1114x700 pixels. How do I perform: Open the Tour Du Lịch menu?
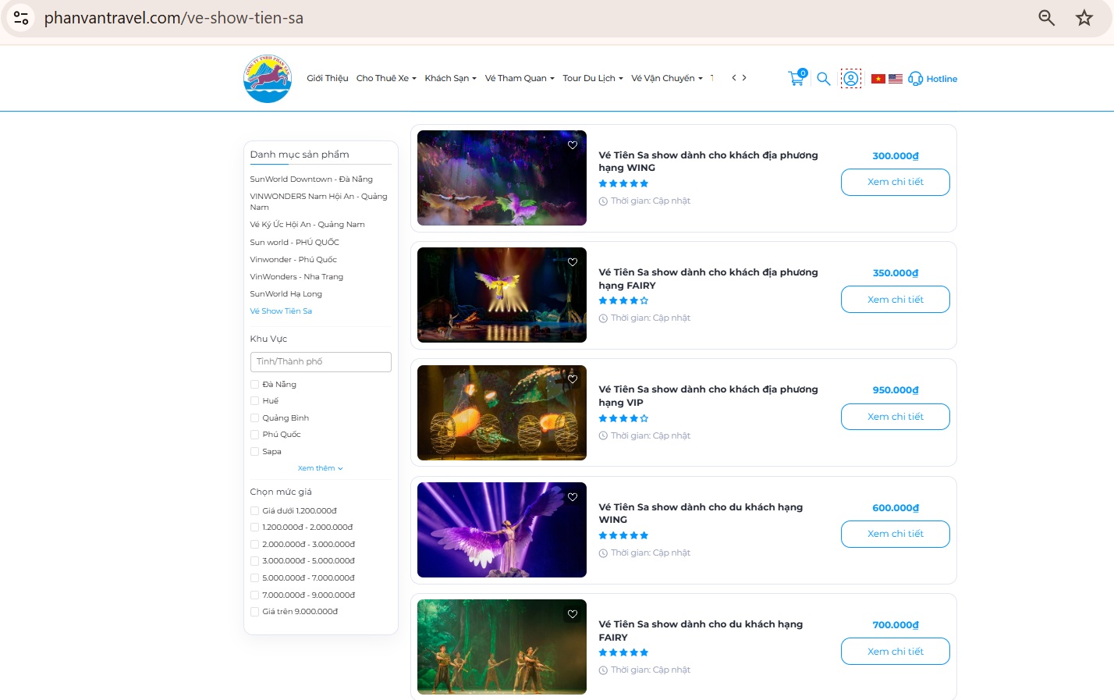point(591,78)
